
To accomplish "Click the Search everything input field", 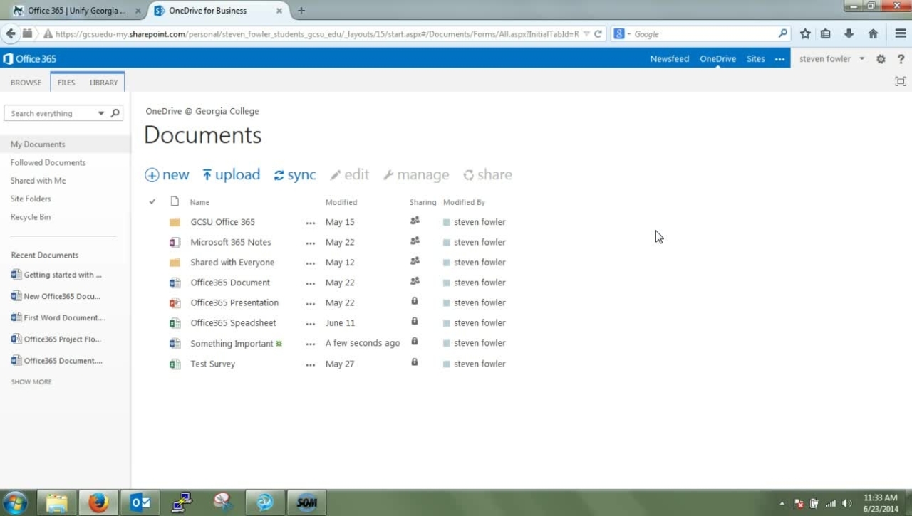I will tap(51, 113).
